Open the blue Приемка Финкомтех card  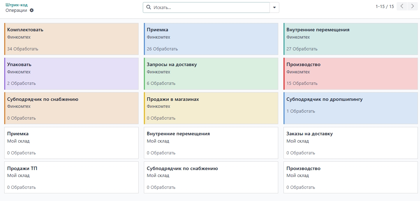[211, 39]
